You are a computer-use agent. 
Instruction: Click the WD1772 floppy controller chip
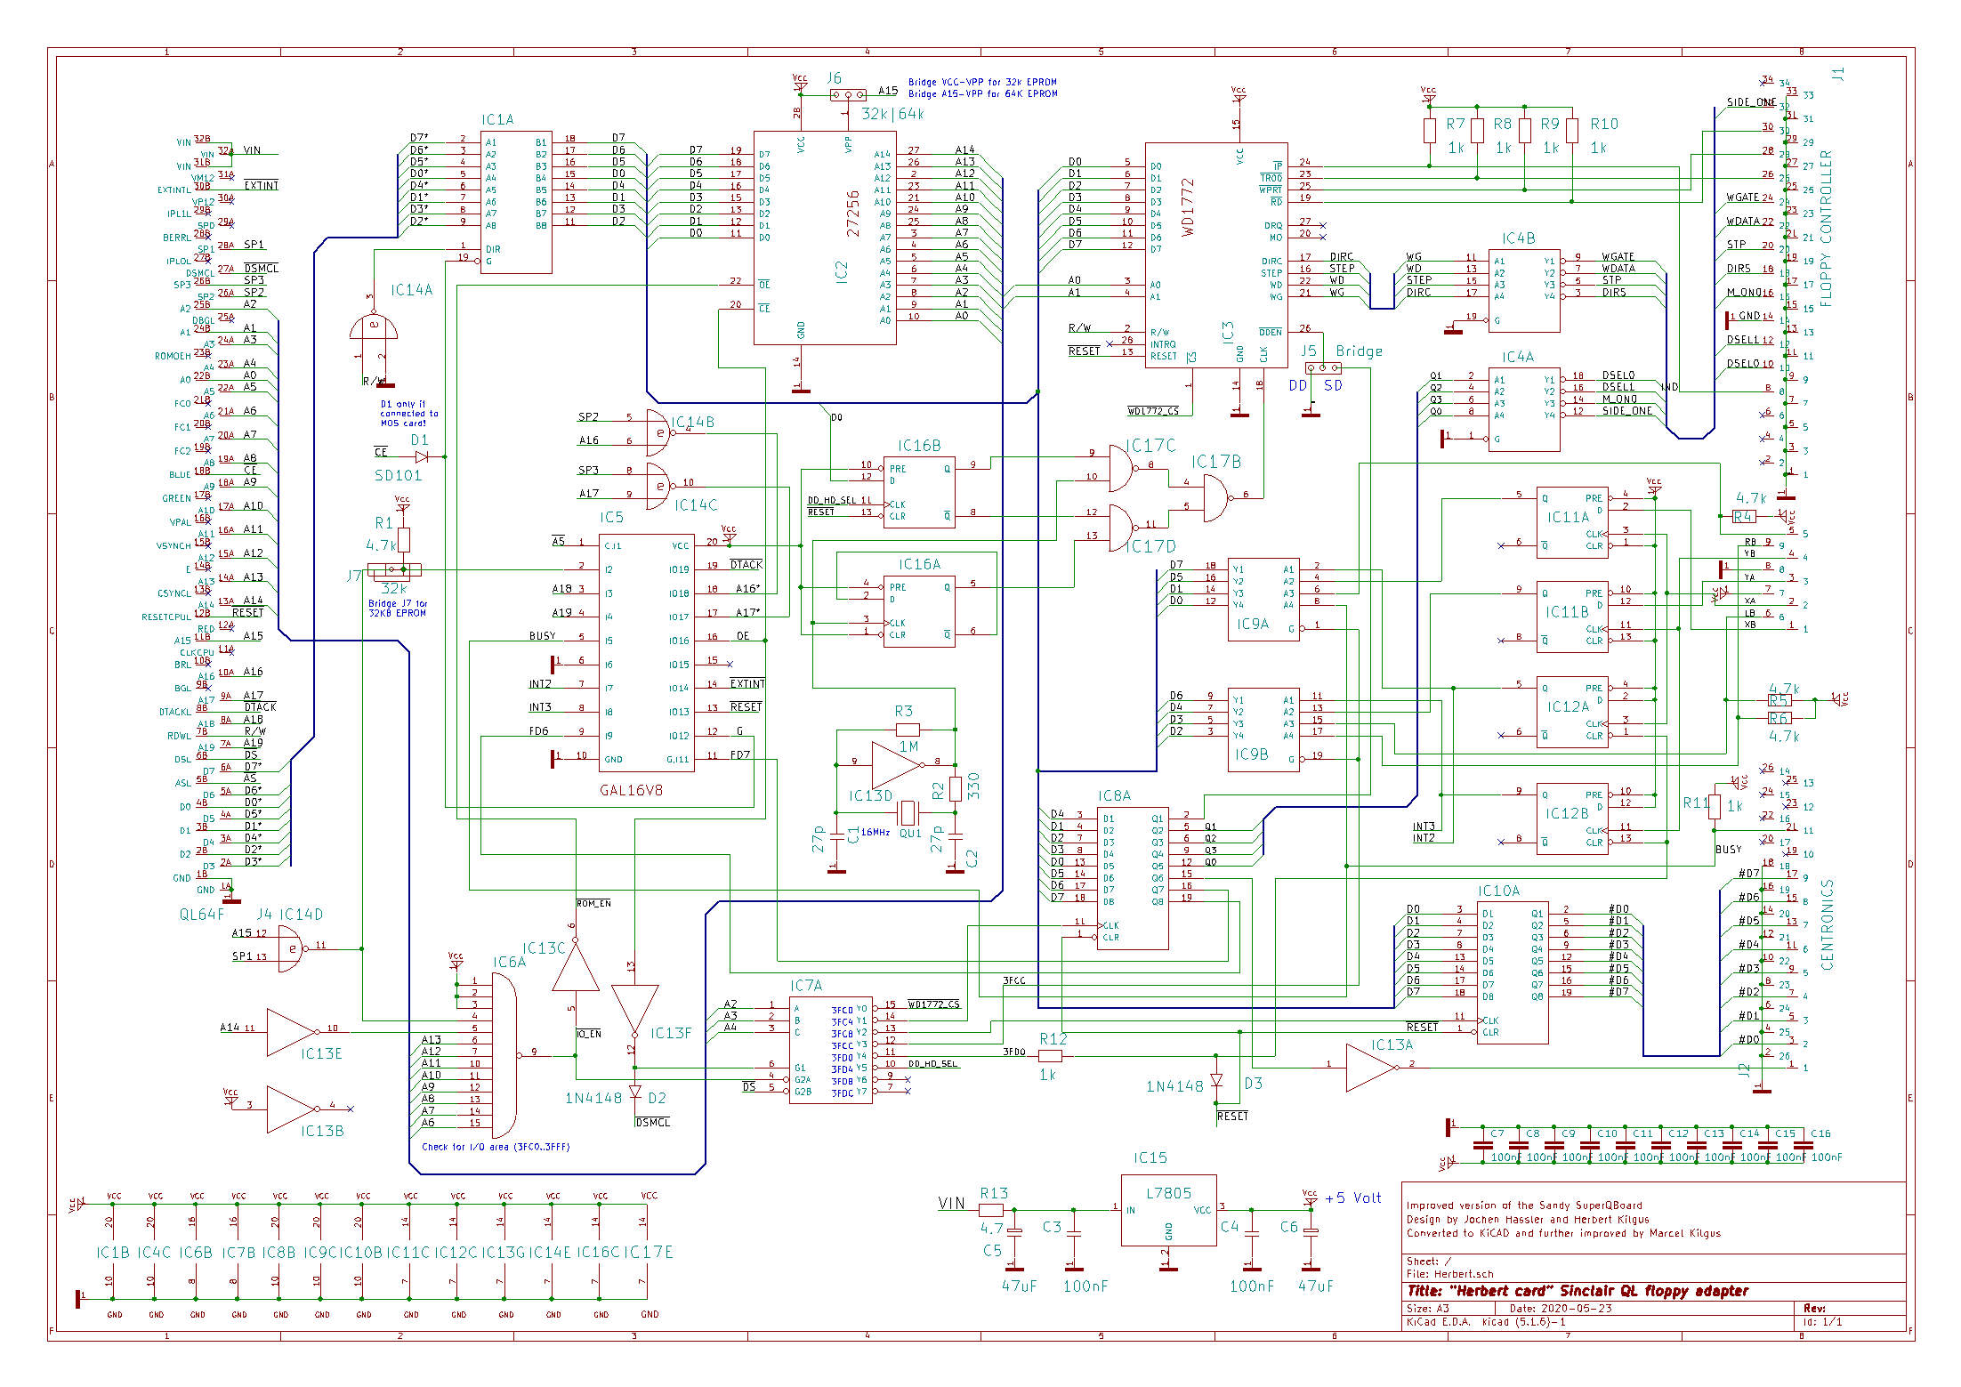[1215, 254]
